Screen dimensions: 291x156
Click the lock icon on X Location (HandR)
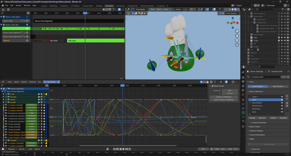click(43, 105)
